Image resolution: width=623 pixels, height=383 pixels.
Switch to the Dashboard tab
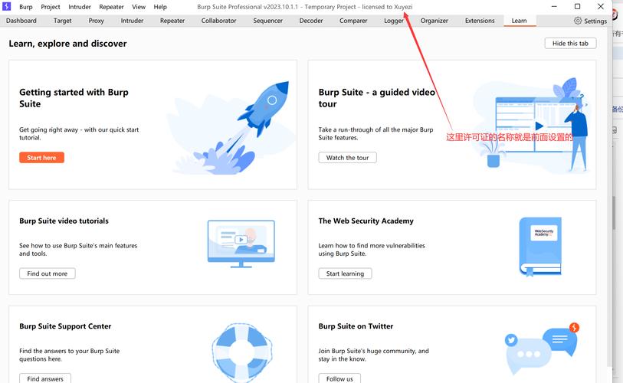(21, 21)
